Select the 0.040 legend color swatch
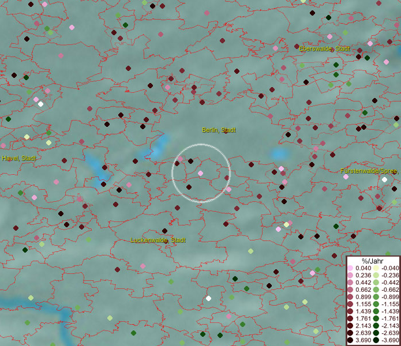Viewport: 401px width, 346px height. (x=350, y=268)
